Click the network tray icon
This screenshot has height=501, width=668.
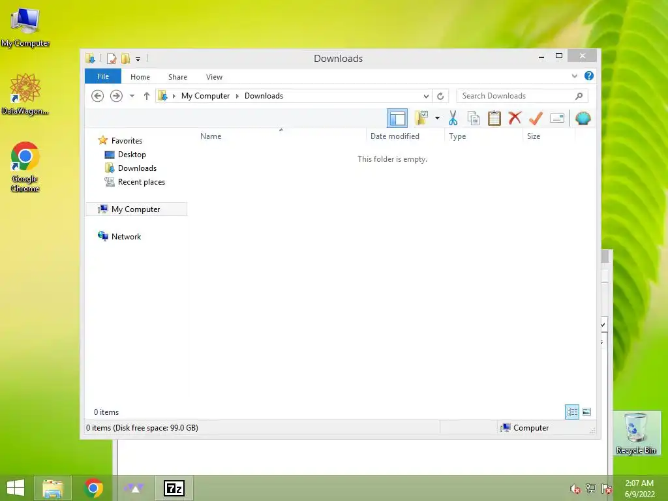591,489
